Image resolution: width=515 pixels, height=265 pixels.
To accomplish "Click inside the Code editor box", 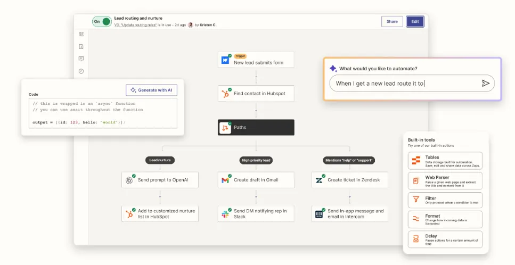I will click(x=103, y=113).
